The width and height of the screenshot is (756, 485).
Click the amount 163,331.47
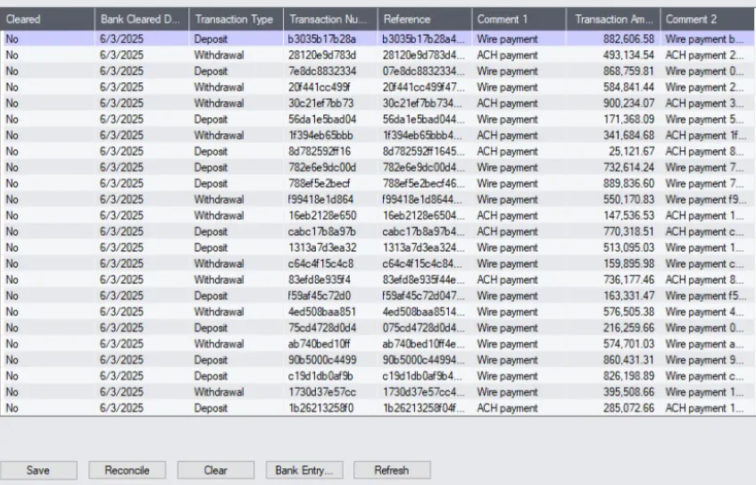pos(628,296)
